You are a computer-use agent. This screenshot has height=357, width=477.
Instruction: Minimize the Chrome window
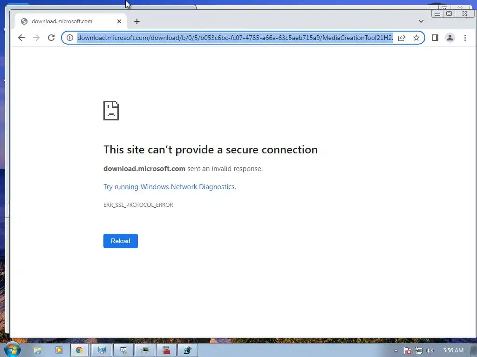tap(437, 13)
